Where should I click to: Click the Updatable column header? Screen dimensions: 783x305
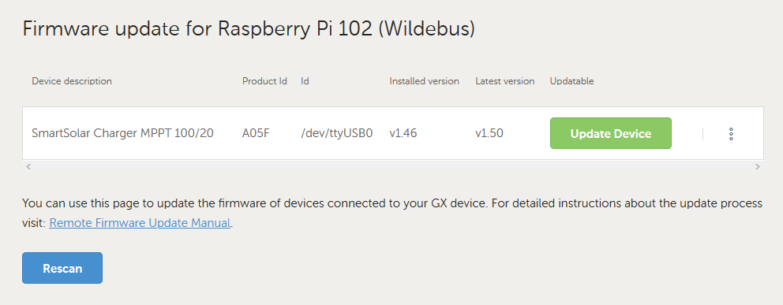[571, 80]
